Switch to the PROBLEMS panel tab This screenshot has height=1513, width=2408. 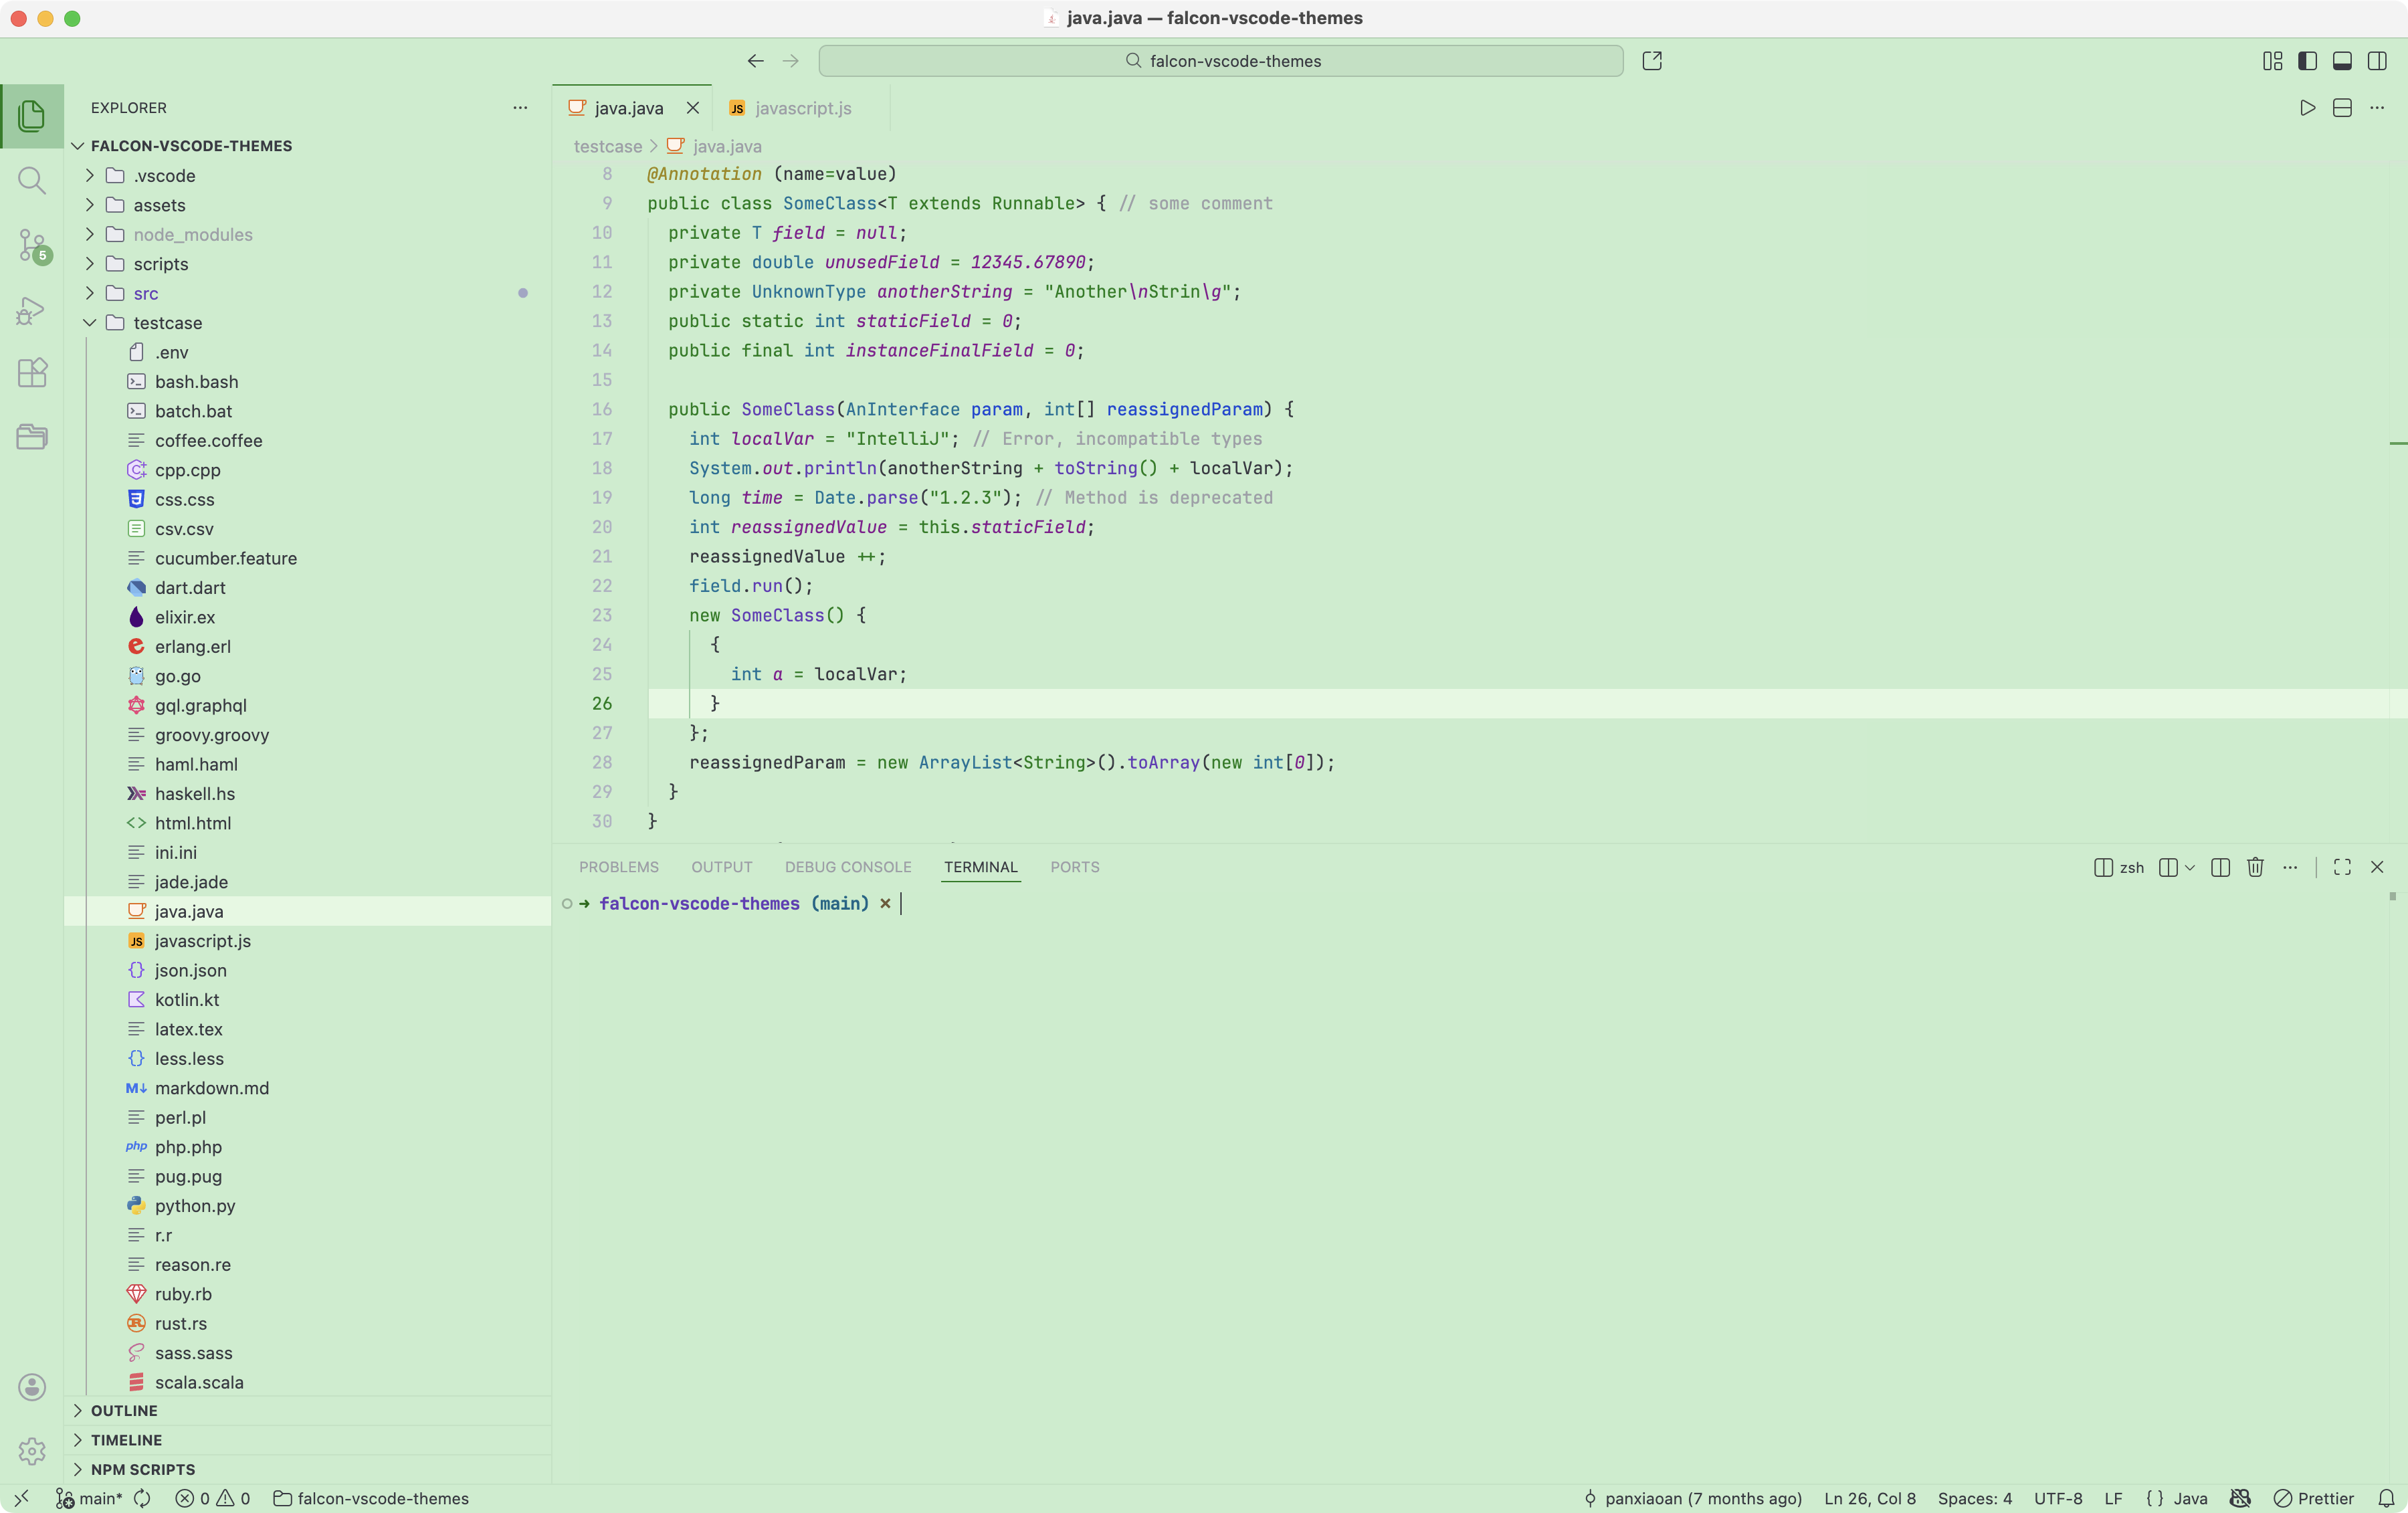tap(618, 867)
